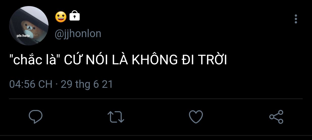
Task: Open the share icon options
Action: [x=276, y=117]
